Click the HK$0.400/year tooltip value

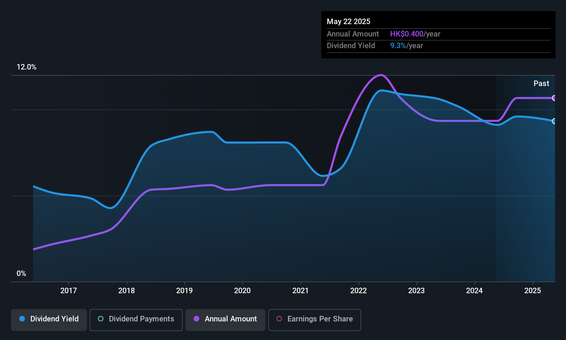[415, 34]
